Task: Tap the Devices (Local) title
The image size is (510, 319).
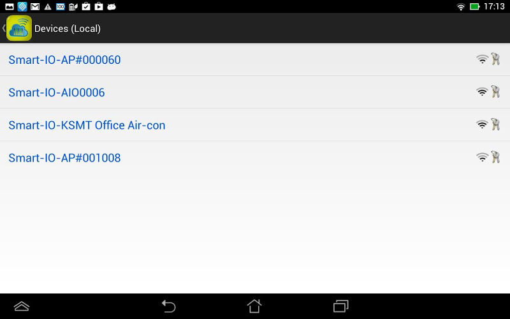Action: [x=68, y=29]
